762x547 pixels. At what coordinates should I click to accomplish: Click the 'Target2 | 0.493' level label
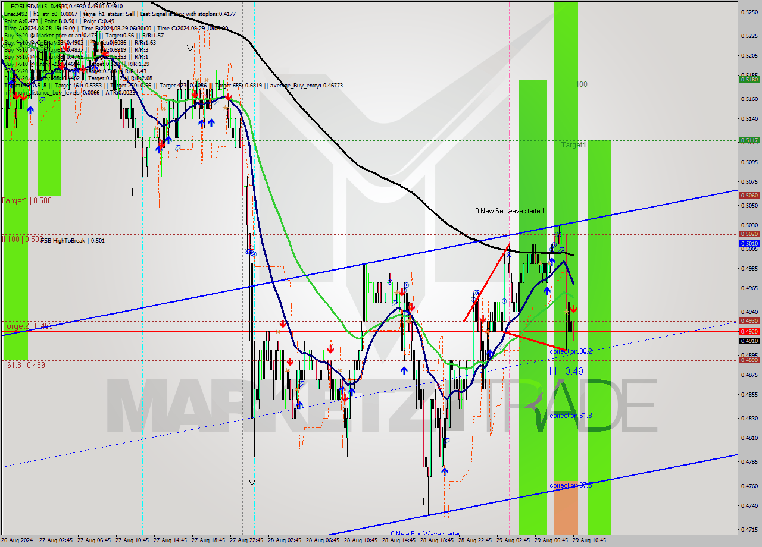tap(27, 326)
